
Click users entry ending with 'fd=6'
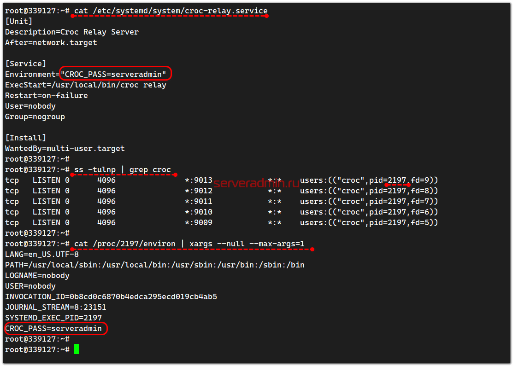369,212
